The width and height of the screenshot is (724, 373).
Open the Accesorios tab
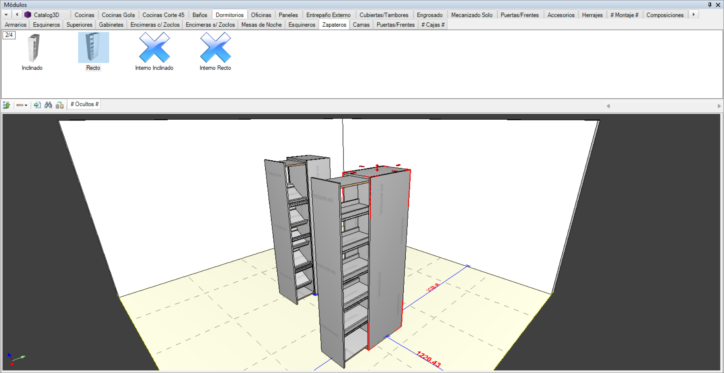[x=561, y=15]
